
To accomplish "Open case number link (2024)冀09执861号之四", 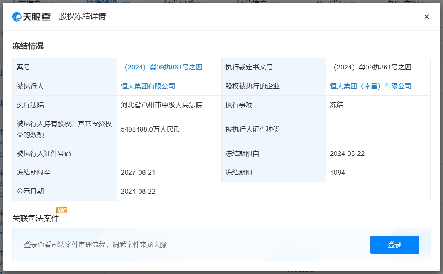I will pyautogui.click(x=163, y=67).
